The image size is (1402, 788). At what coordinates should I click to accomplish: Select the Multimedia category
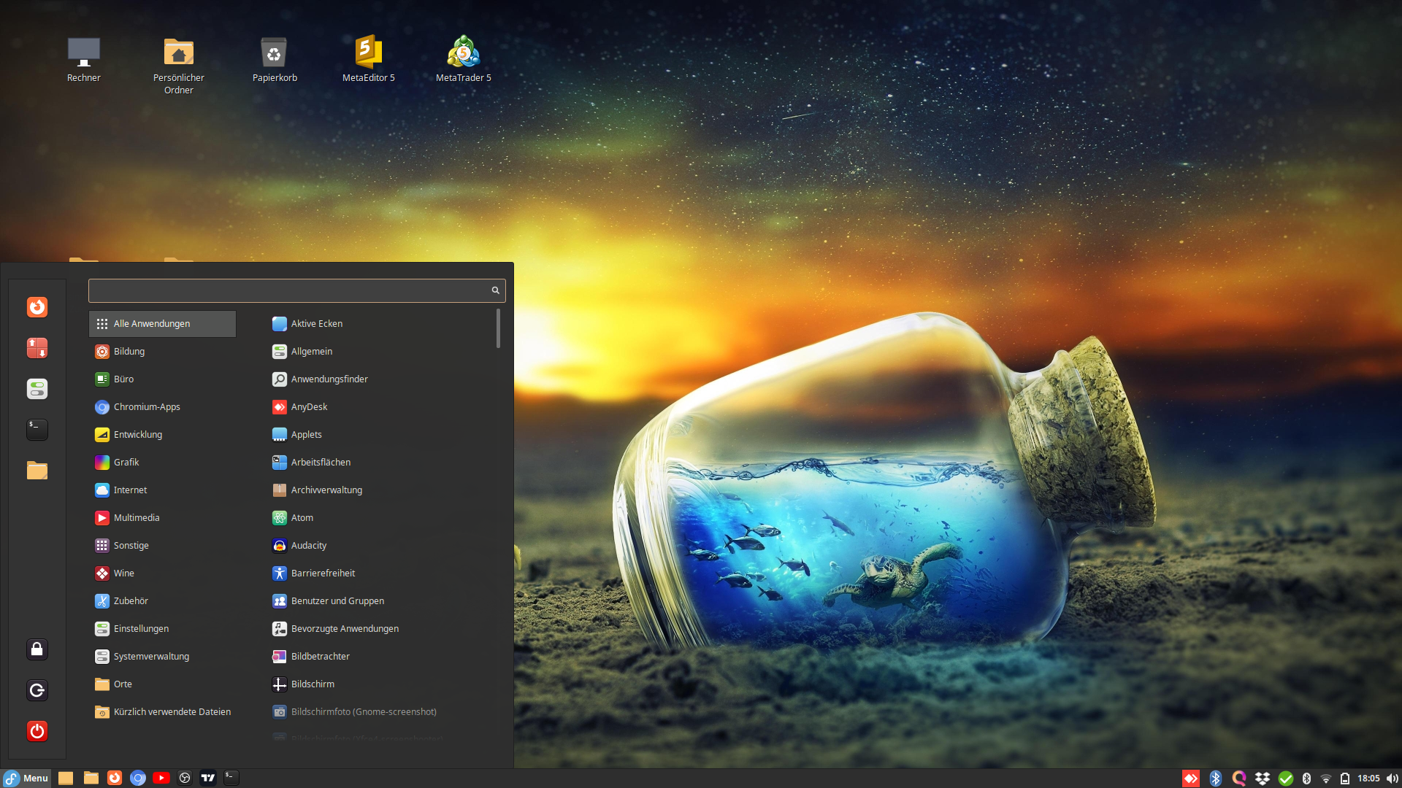137,517
